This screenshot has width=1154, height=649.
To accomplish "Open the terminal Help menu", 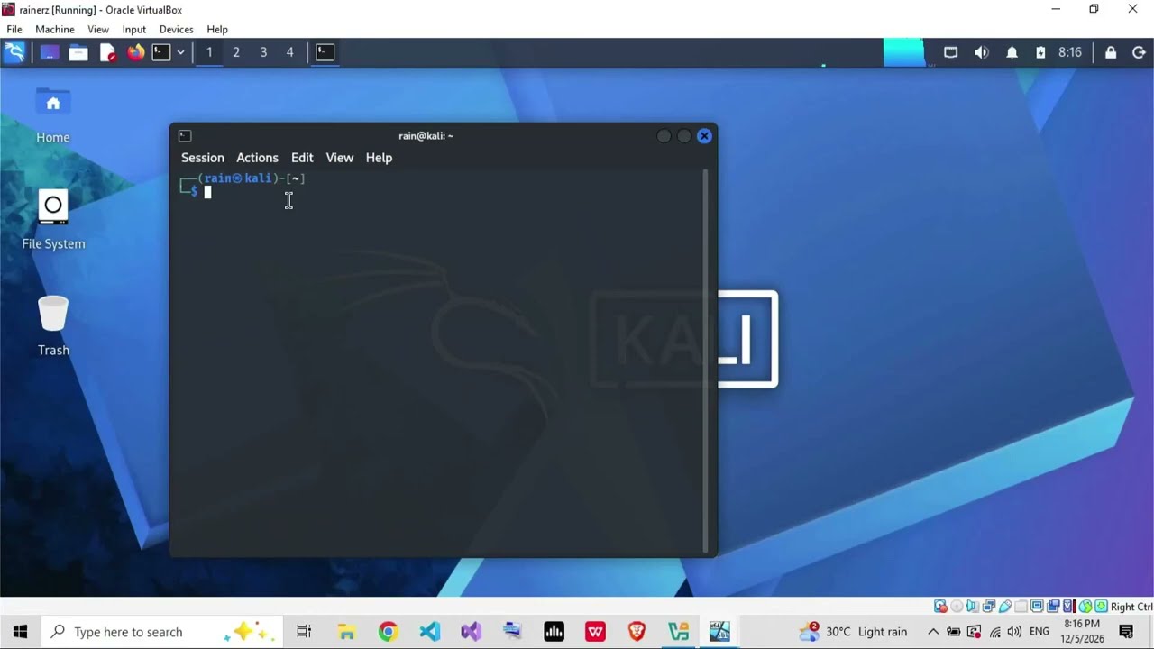I will pos(379,158).
